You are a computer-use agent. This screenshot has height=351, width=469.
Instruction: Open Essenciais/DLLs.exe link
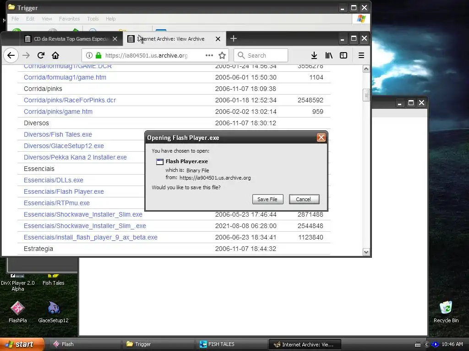coord(54,180)
